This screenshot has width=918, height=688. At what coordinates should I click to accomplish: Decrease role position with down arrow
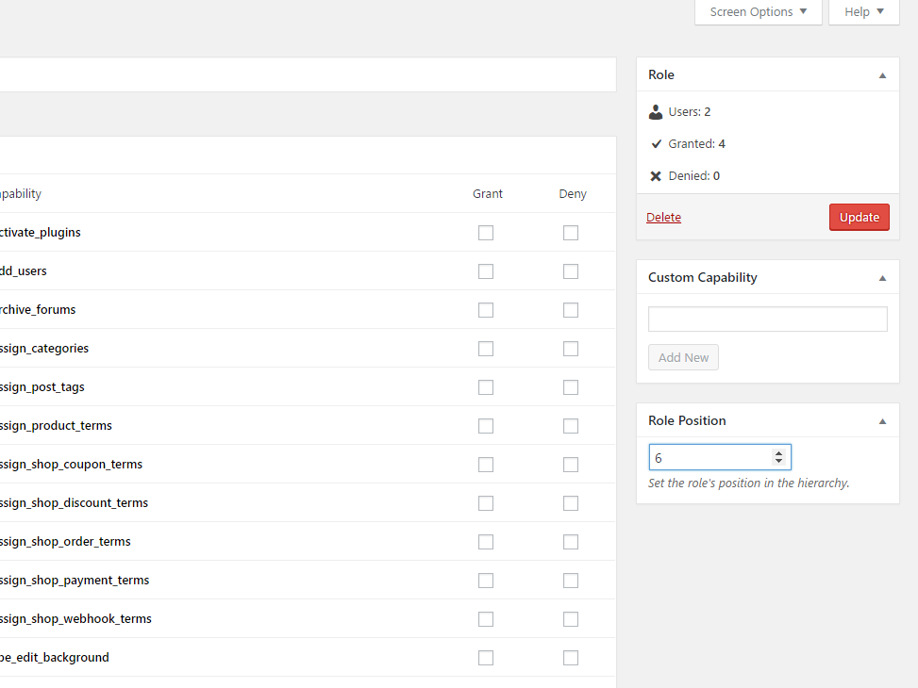tap(778, 462)
